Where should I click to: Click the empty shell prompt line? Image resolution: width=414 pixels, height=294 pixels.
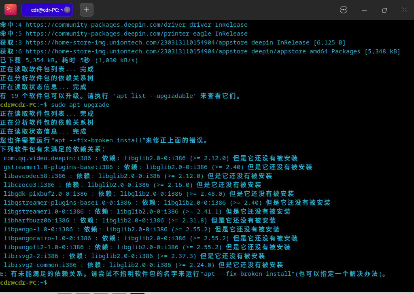[24, 282]
